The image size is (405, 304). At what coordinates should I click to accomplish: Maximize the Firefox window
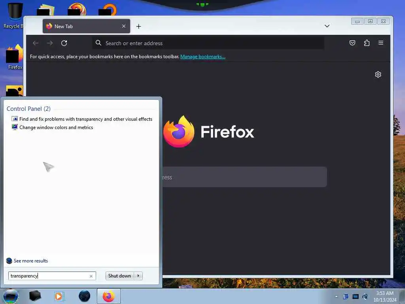click(370, 21)
